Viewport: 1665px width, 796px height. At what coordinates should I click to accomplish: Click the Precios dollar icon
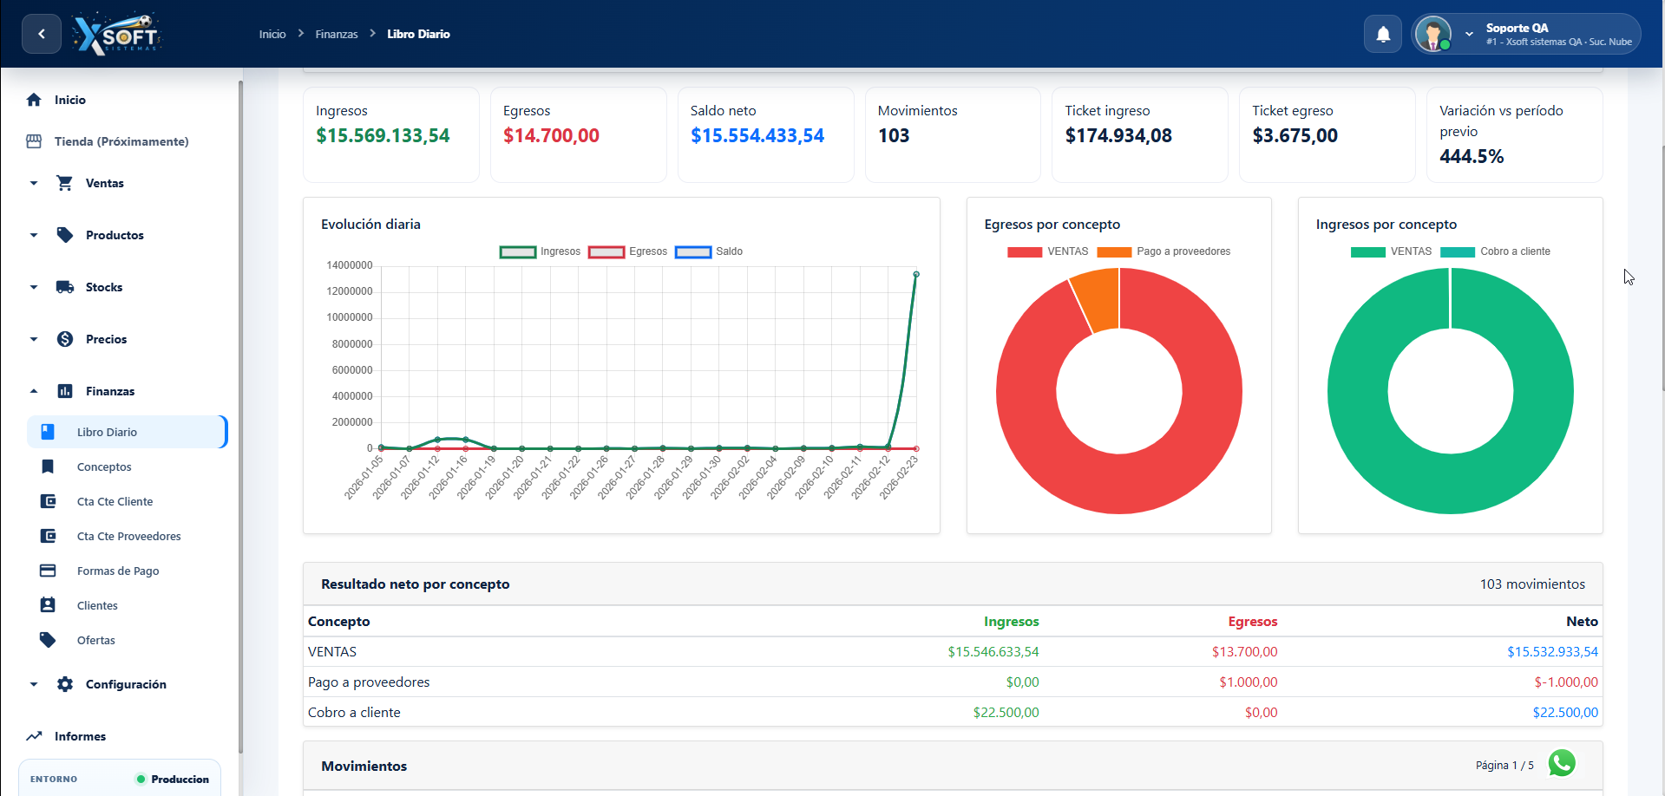coord(65,339)
